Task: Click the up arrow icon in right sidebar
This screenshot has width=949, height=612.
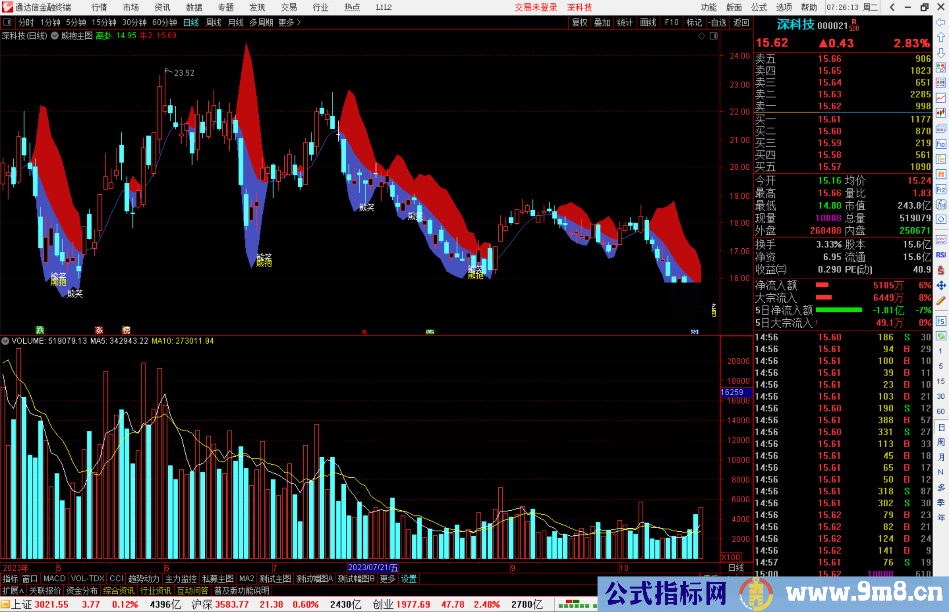Action: [x=941, y=38]
